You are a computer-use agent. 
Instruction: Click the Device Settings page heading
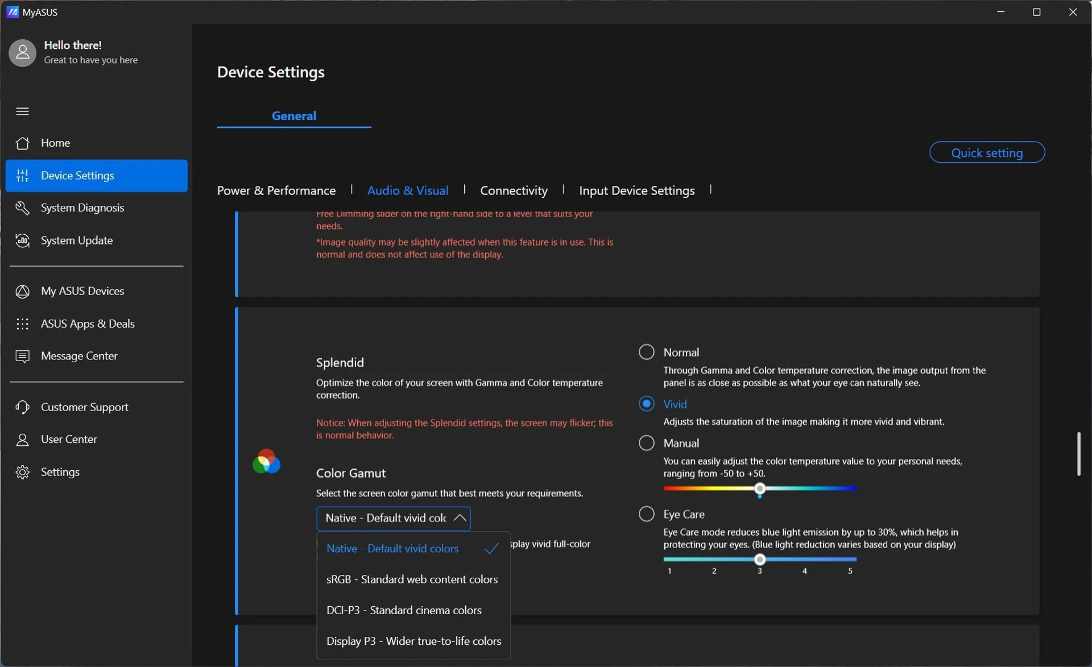click(x=271, y=72)
